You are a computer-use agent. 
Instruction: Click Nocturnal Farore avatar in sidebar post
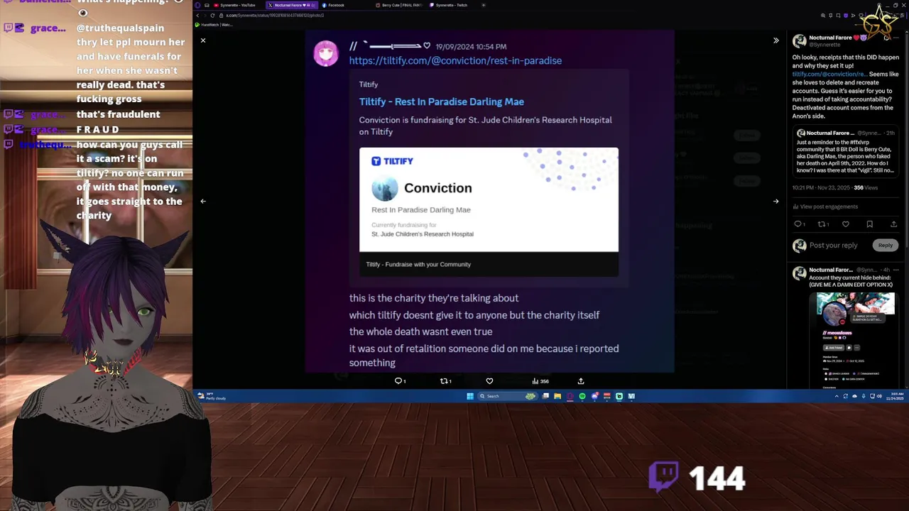tap(800, 41)
